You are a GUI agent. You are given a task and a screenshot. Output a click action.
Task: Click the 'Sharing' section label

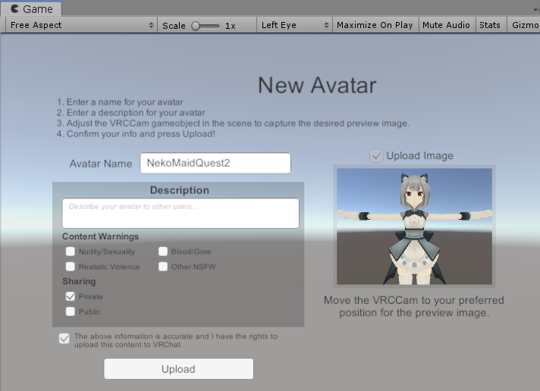pos(79,282)
